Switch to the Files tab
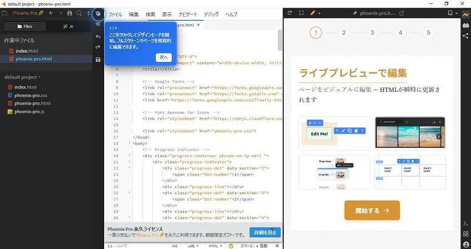The height and width of the screenshot is (249, 471). click(x=24, y=27)
